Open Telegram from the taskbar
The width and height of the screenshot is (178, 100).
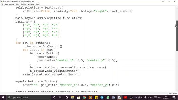coord(102,97)
